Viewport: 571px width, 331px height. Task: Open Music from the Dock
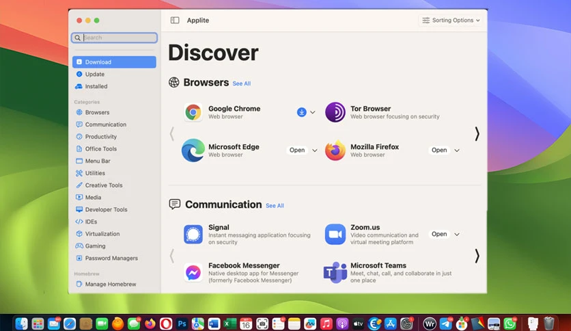tap(326, 323)
